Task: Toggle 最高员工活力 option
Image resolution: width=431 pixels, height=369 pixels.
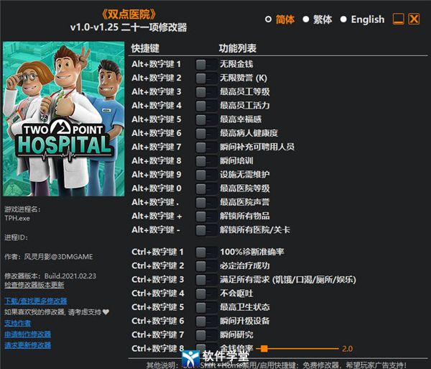Action: (206, 106)
